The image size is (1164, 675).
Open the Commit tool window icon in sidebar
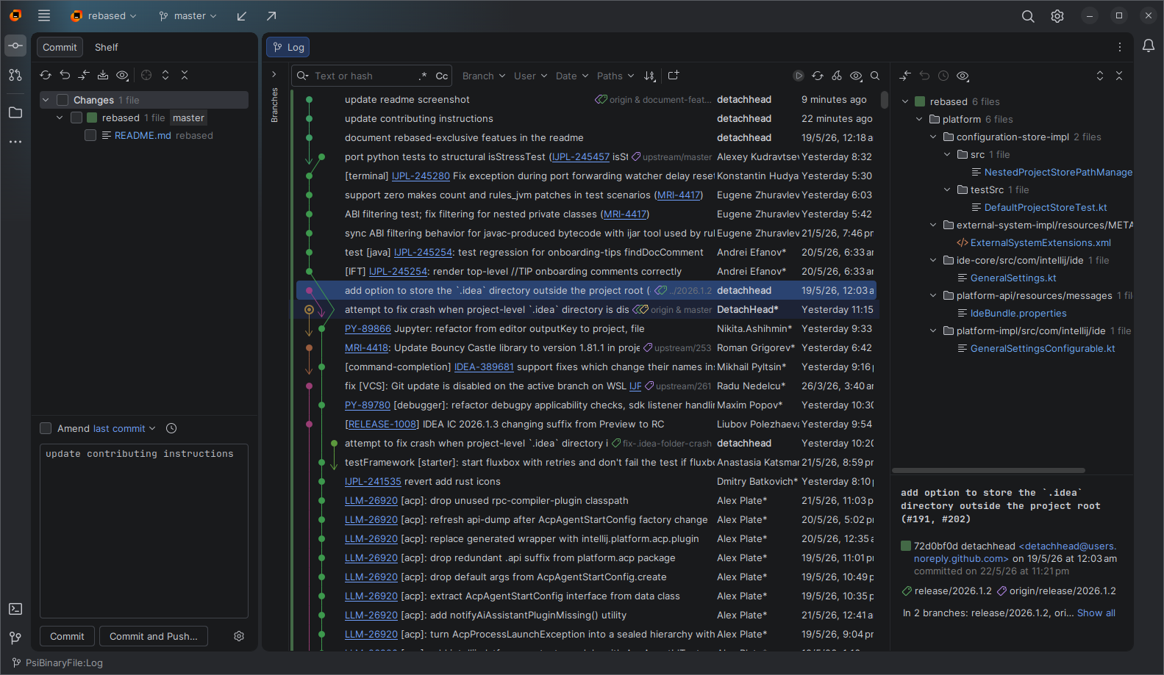click(x=15, y=46)
